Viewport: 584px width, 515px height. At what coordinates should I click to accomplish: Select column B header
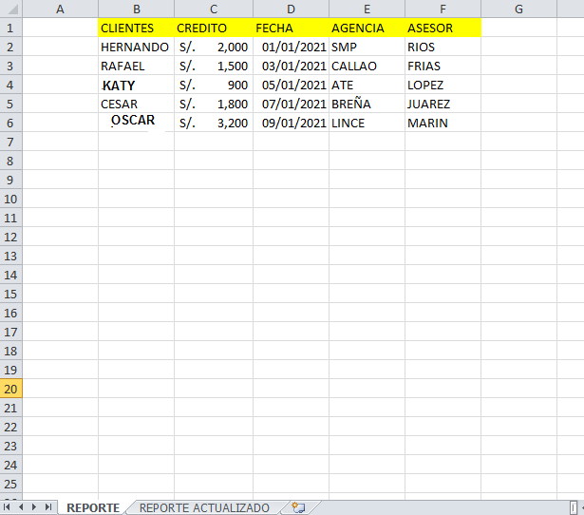coord(137,9)
